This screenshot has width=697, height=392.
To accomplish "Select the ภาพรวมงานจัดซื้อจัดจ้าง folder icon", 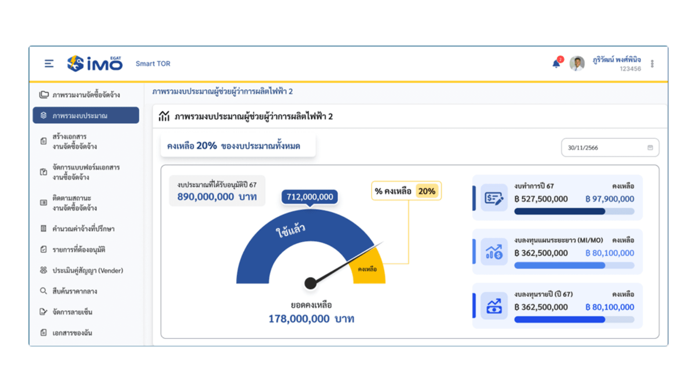I will tap(44, 94).
